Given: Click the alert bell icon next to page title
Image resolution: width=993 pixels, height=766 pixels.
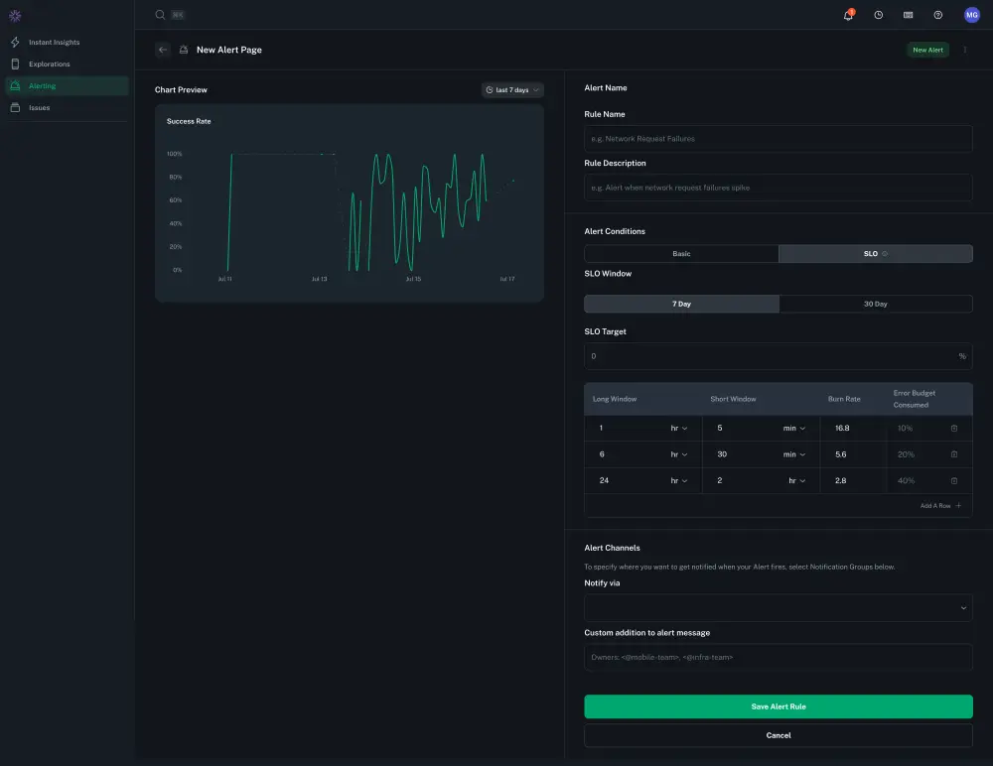Looking at the screenshot, I should tap(183, 49).
